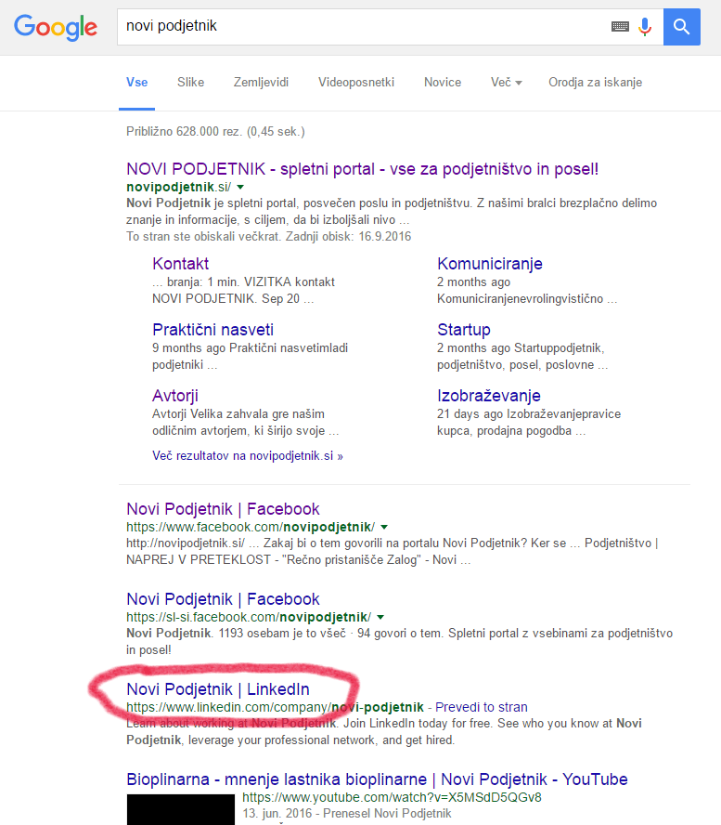
Task: Open the Komuniciranje sitelink
Action: click(489, 263)
